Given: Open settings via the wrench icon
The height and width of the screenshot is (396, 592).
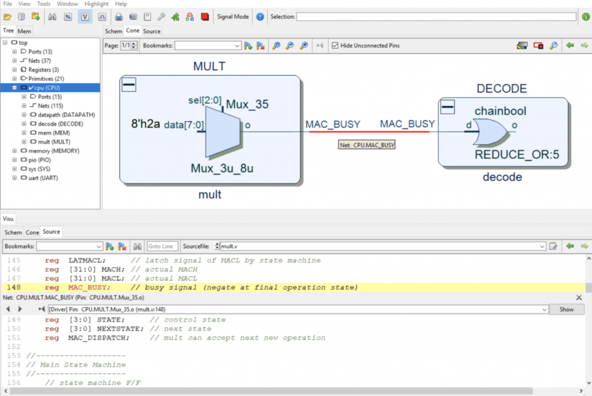Looking at the screenshot, I should (x=162, y=17).
